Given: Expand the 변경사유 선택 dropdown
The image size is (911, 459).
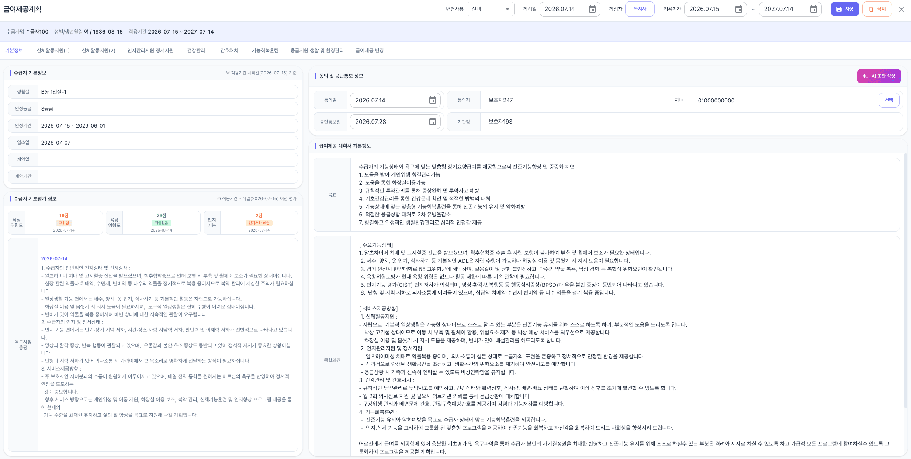Looking at the screenshot, I should tap(491, 9).
